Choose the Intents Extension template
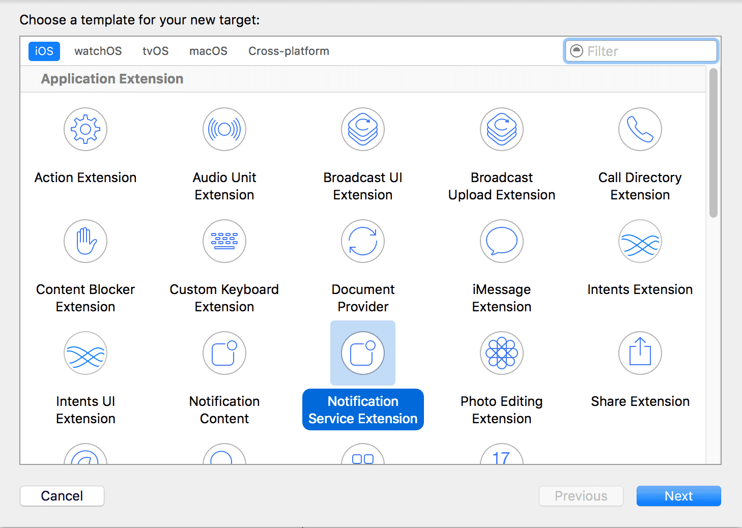Image resolution: width=742 pixels, height=528 pixels. tap(640, 241)
